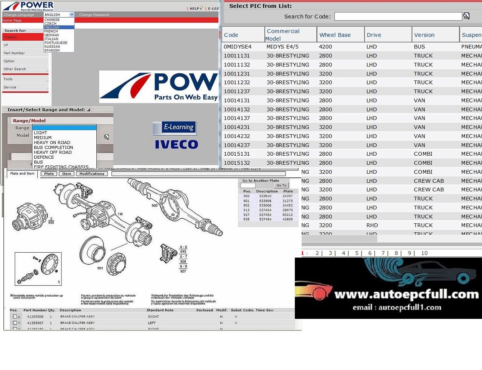Collapse the Insert/Select Range and Model panel
This screenshot has width=482, height=370.
(x=88, y=110)
